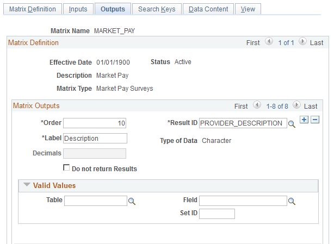Add a new Matrix Outputs row
The image size is (334, 244).
click(x=304, y=120)
